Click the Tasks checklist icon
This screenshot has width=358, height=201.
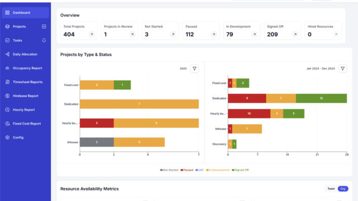tap(7, 40)
